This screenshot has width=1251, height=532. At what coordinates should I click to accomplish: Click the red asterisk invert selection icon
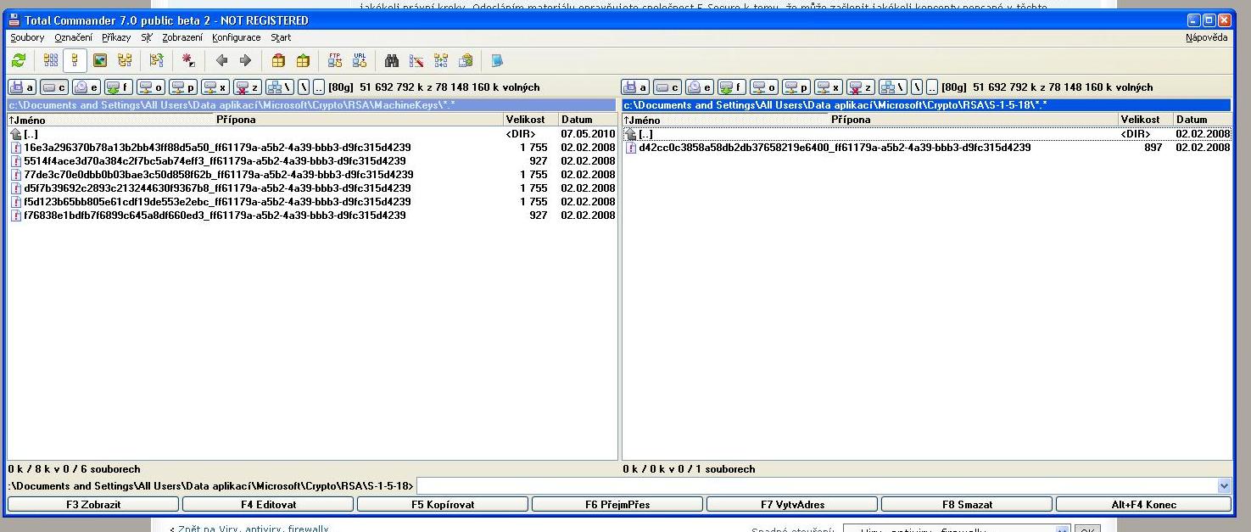click(189, 60)
